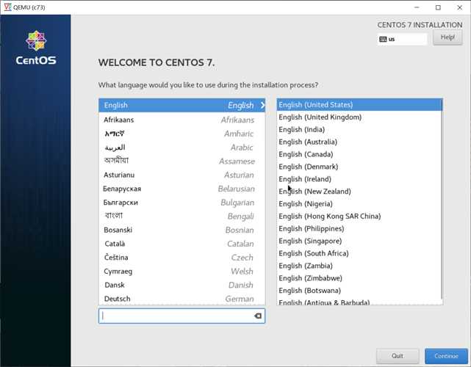Pick English (Singapore) locale
Screen dimensions: 471x367
(359, 241)
